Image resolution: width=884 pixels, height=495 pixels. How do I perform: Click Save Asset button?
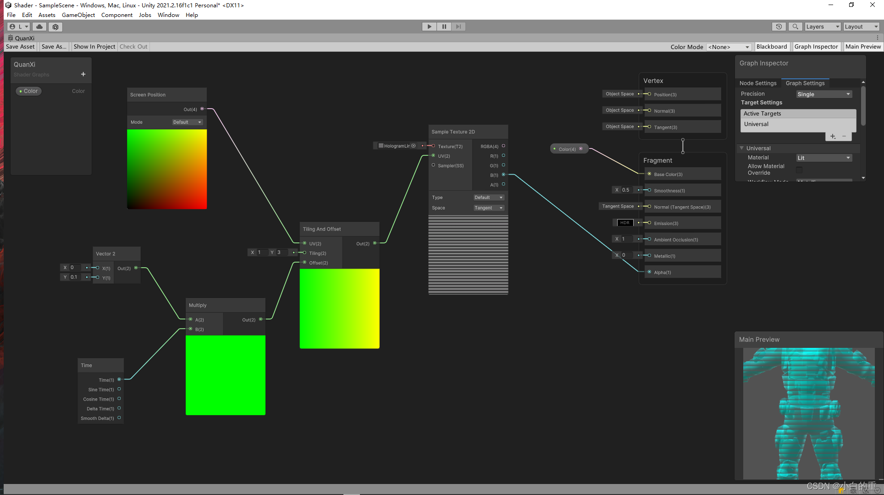[x=20, y=47]
